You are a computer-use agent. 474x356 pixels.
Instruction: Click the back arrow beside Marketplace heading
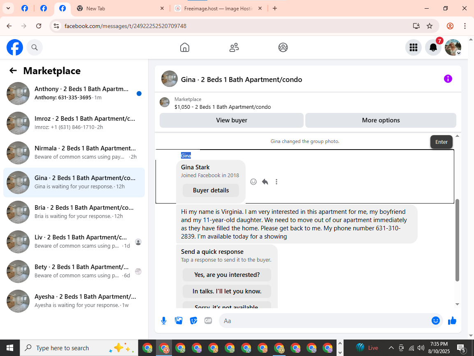(x=13, y=70)
